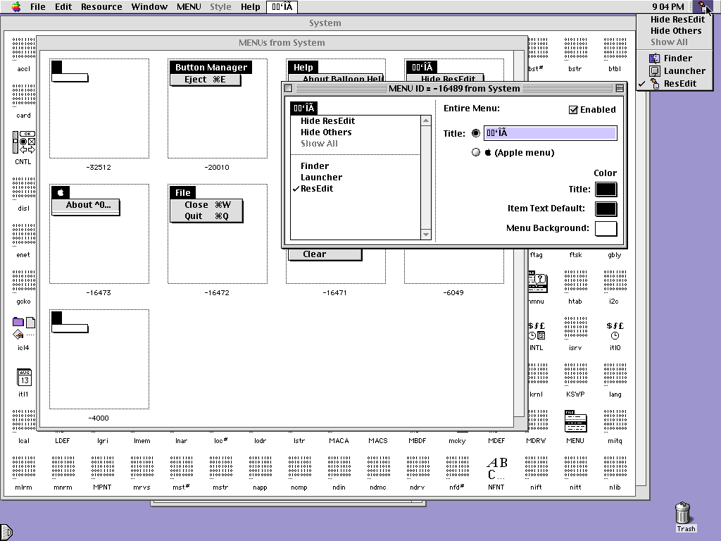Select the nlib resource type icon
The height and width of the screenshot is (541, 721).
(x=615, y=468)
